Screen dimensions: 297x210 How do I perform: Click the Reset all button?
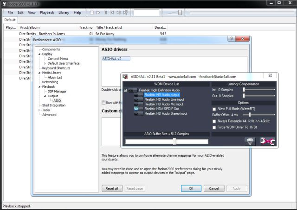[112, 188]
